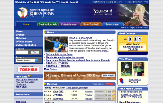Switch language to Español
This screenshot has height=103, width=163.
pos(119,2)
